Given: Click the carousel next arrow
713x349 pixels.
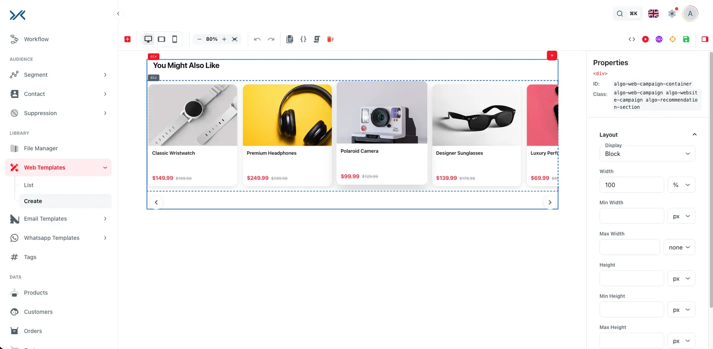Looking at the screenshot, I should coord(550,202).
